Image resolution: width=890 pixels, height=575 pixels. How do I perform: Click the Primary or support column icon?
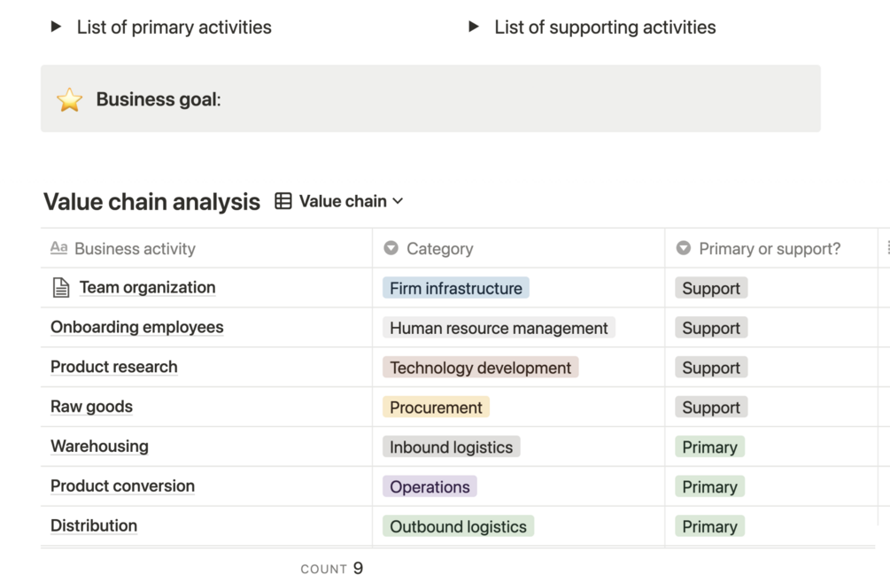click(683, 248)
